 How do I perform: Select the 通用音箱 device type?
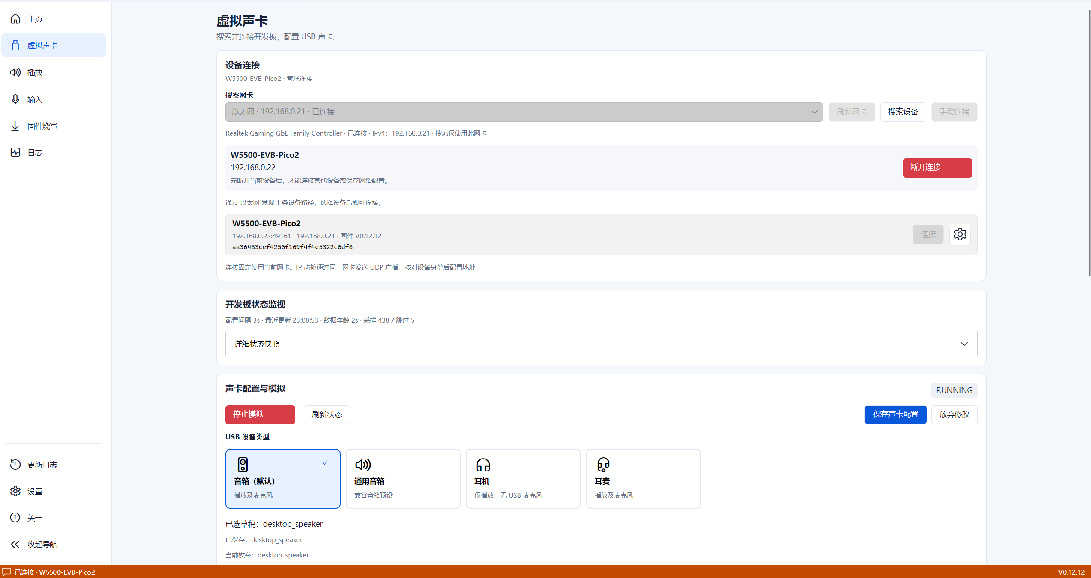[403, 479]
